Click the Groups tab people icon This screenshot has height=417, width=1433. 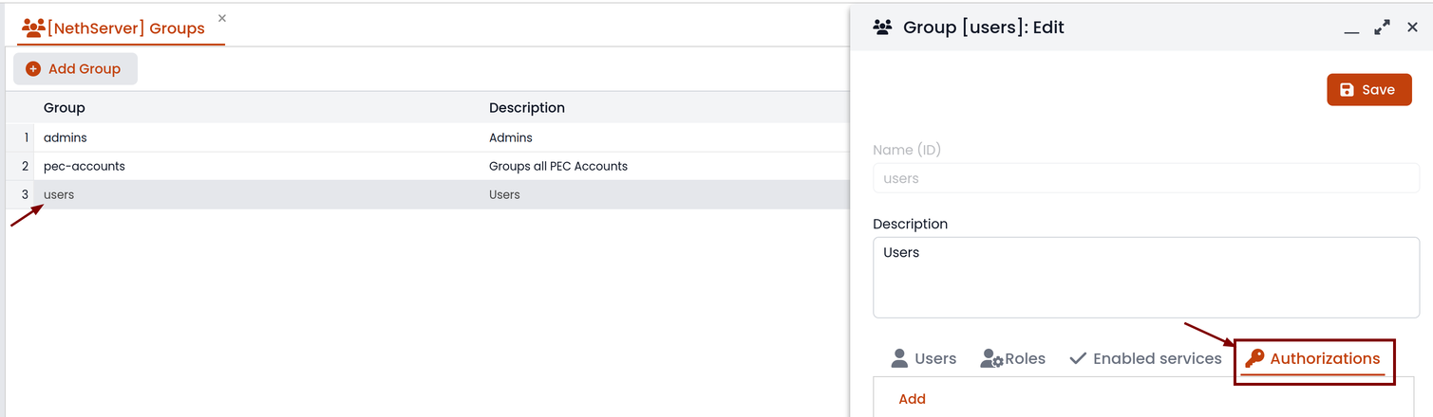(x=33, y=27)
